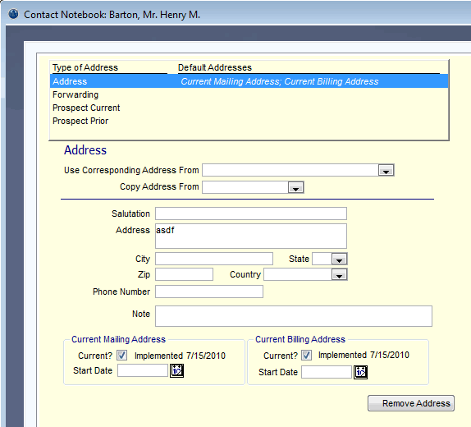
Task: Click the Phone Number input field
Action: (x=209, y=292)
